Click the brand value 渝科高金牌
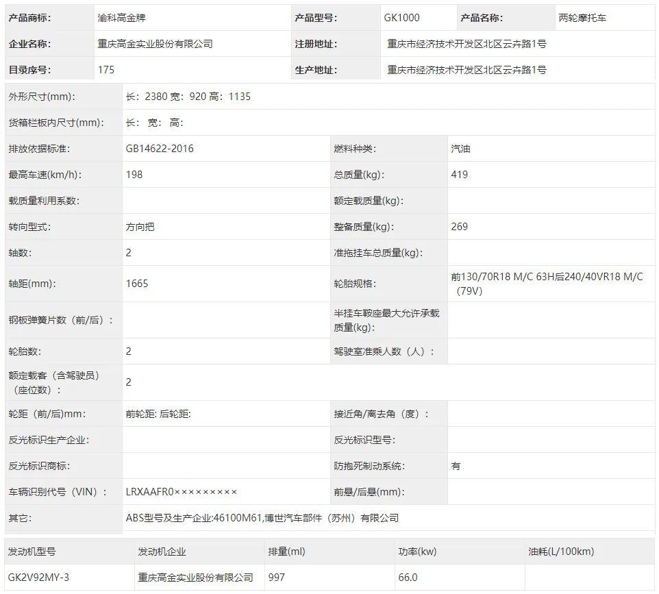The height and width of the screenshot is (594, 659). tap(121, 18)
